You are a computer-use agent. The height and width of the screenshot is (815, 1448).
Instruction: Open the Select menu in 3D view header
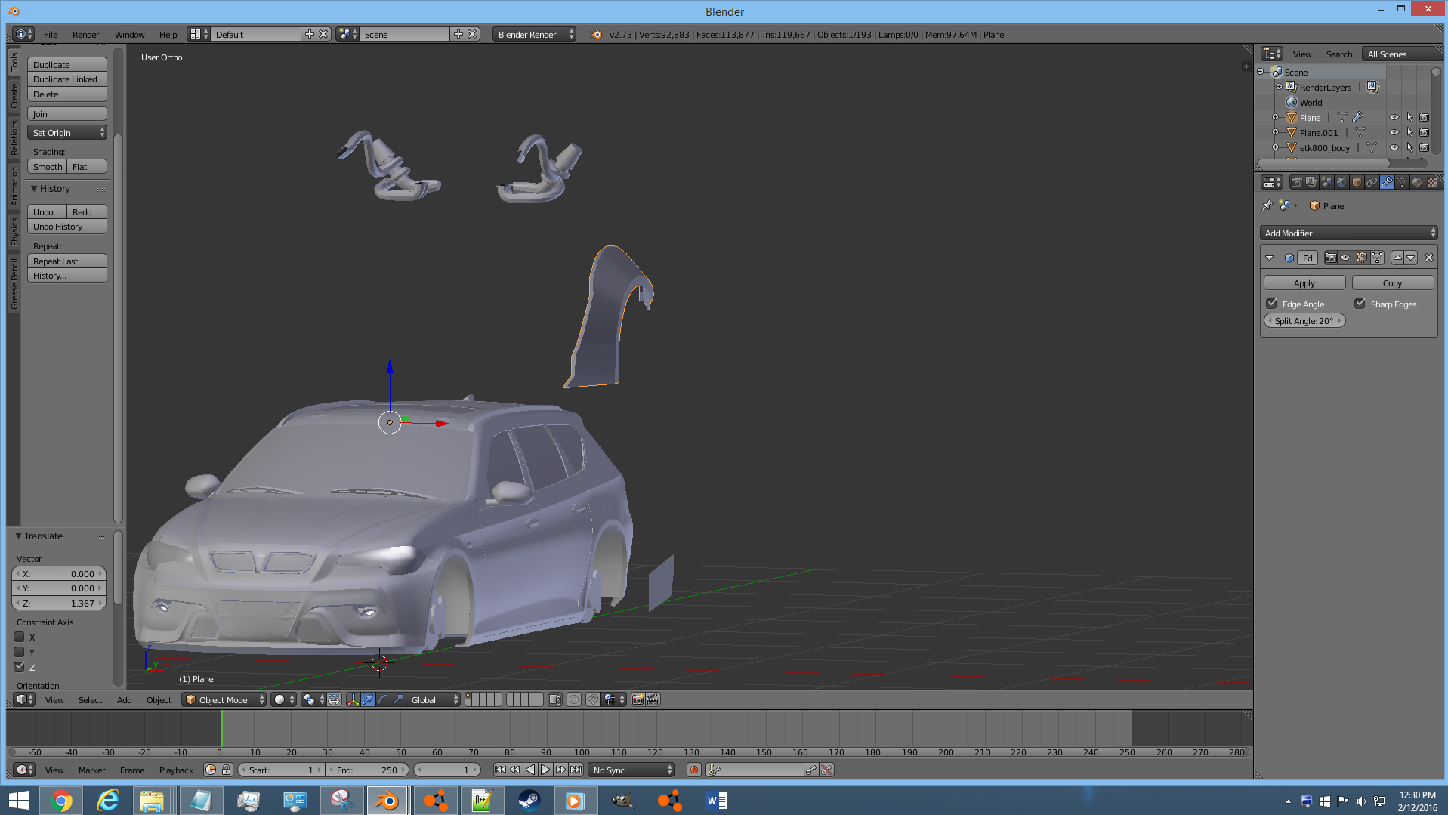coord(90,700)
